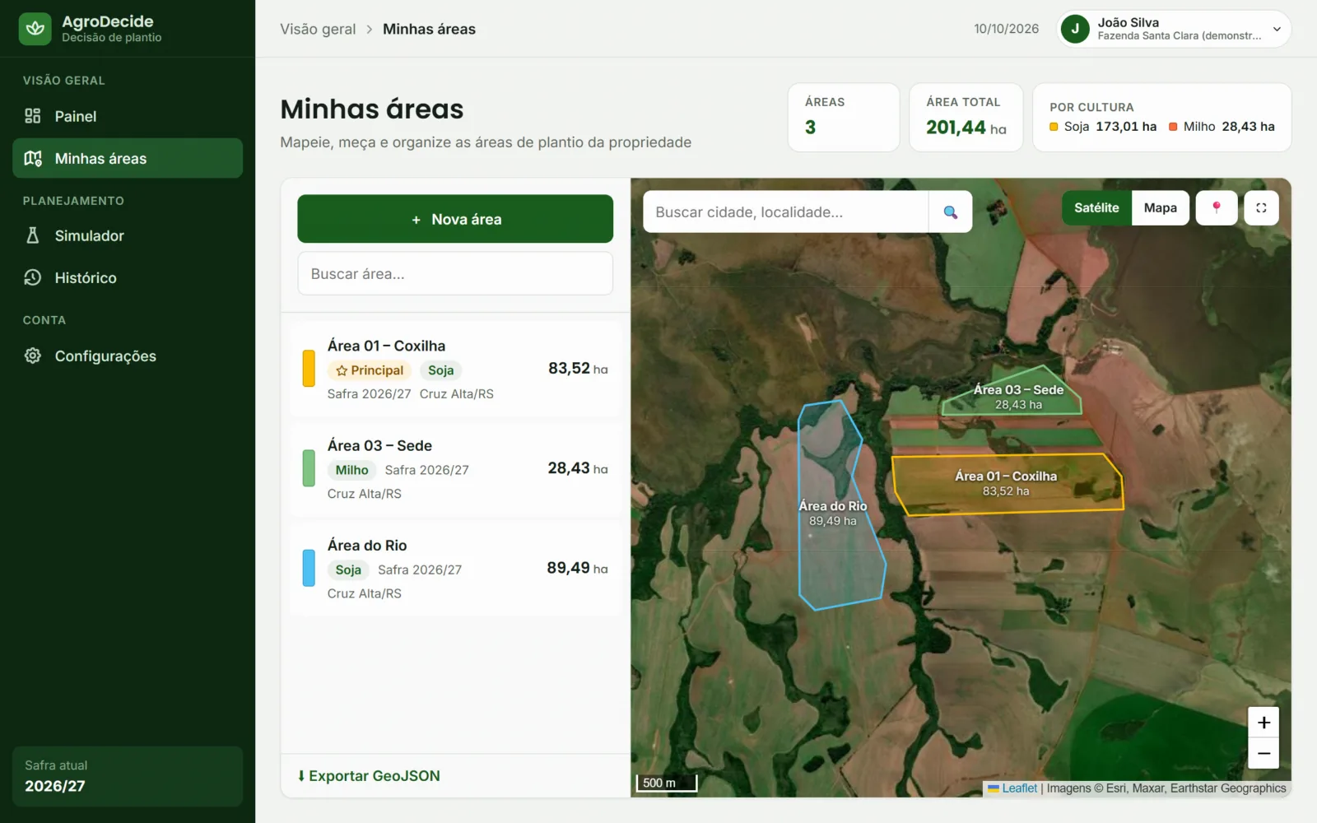Click the AgroDecide leaf logo icon
The width and height of the screenshot is (1317, 823).
click(x=35, y=29)
